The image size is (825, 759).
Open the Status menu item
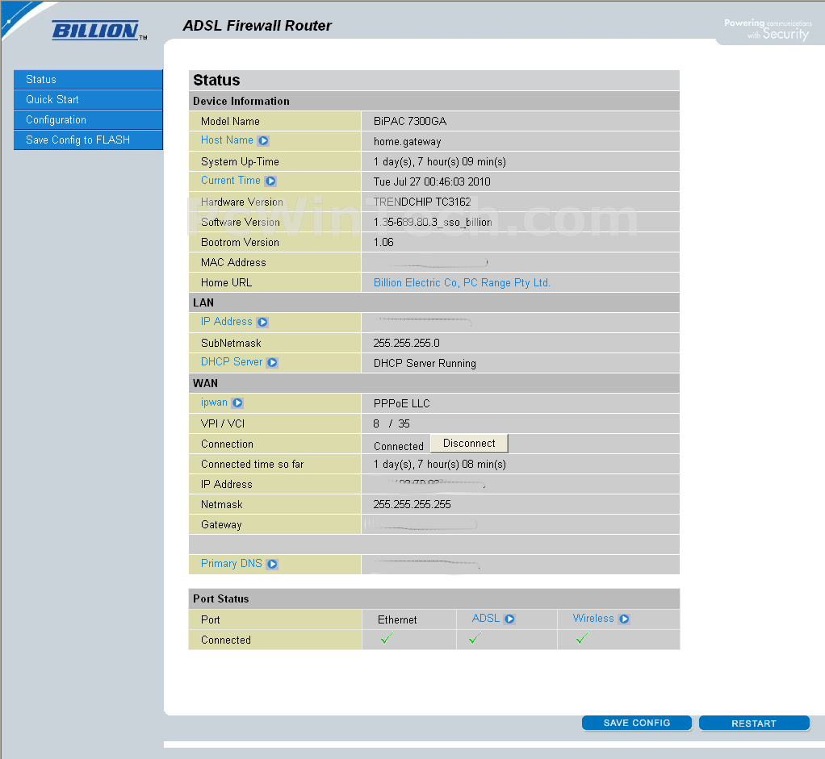88,79
